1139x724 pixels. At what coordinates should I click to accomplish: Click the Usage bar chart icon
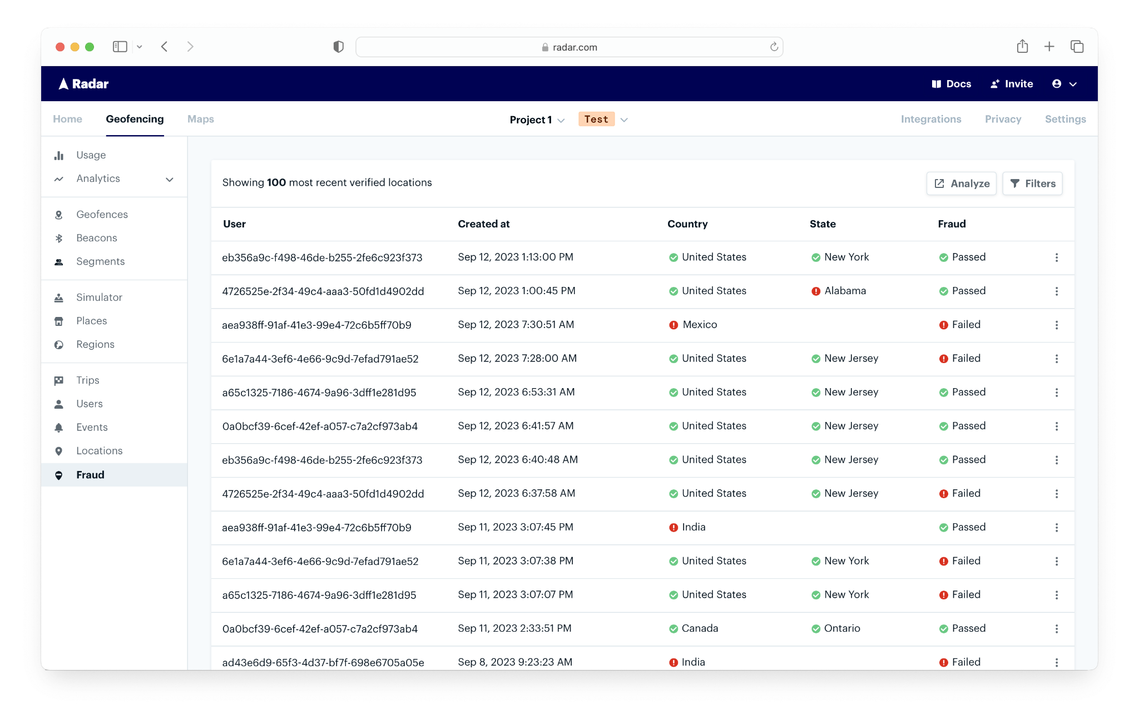click(59, 156)
